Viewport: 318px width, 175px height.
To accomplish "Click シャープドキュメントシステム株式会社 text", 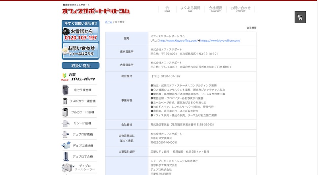I will [x=174, y=161].
